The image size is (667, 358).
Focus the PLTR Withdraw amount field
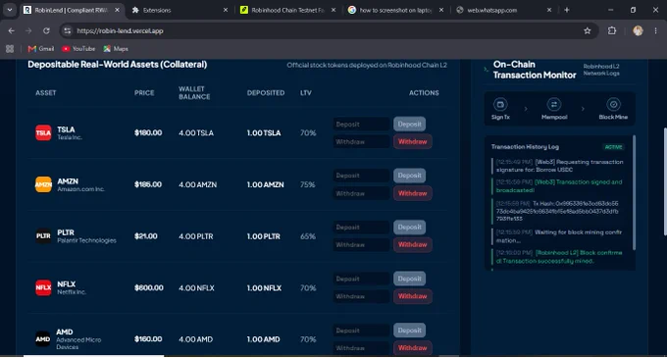pos(361,245)
